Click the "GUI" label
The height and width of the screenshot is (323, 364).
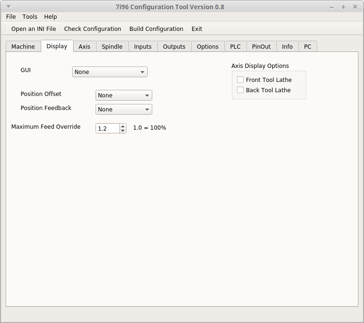tap(26, 70)
